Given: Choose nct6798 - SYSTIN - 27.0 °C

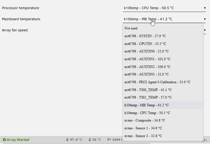Looking at the screenshot, I should [163, 36].
